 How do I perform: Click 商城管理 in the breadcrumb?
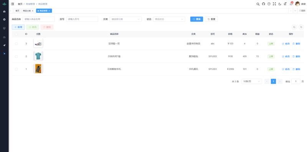[30, 4]
